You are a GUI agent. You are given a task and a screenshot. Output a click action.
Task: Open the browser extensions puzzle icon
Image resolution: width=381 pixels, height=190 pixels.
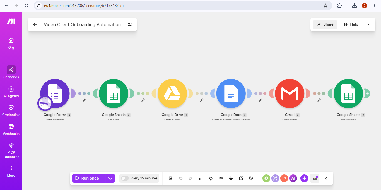coord(339,6)
